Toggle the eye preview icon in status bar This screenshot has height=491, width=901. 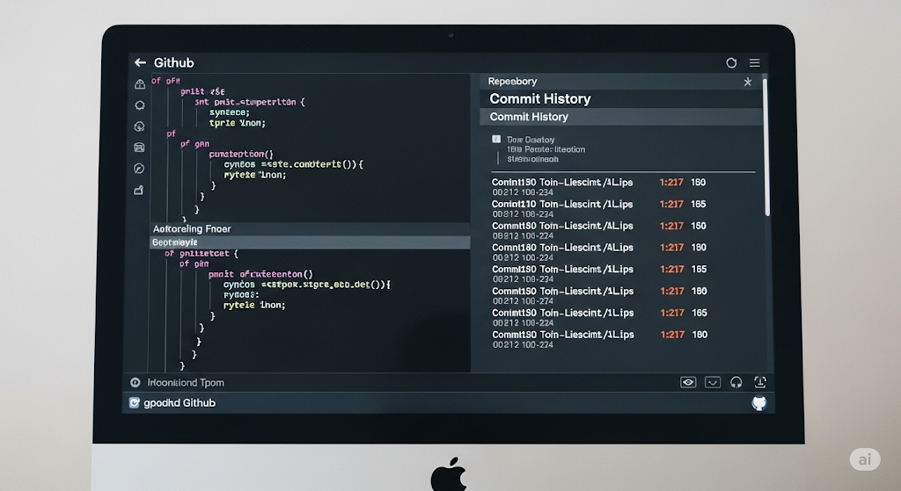[688, 382]
